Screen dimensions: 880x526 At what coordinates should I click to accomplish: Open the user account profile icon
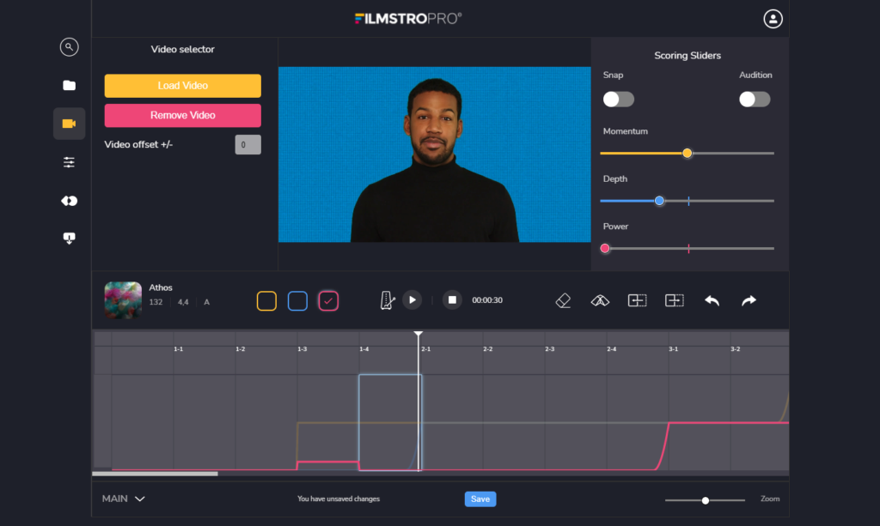coord(773,19)
